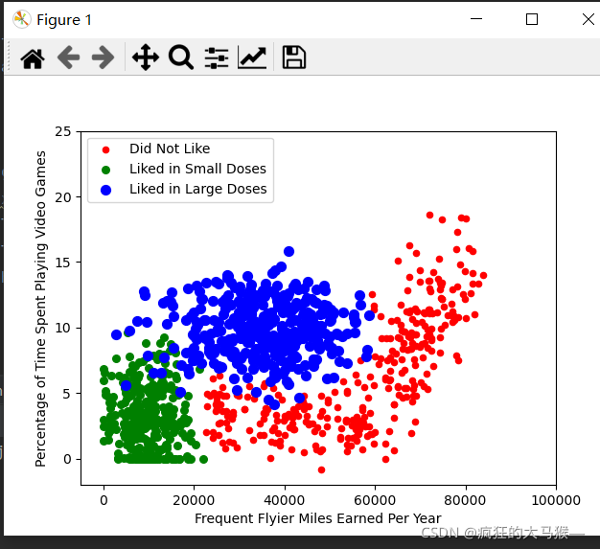Minimize the Figure 1 window

click(476, 19)
